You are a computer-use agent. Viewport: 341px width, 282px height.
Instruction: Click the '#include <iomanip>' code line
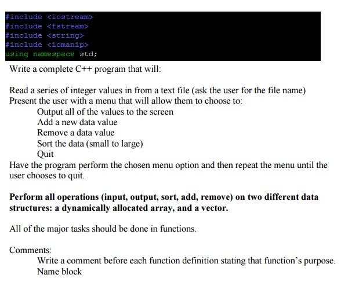click(47, 45)
